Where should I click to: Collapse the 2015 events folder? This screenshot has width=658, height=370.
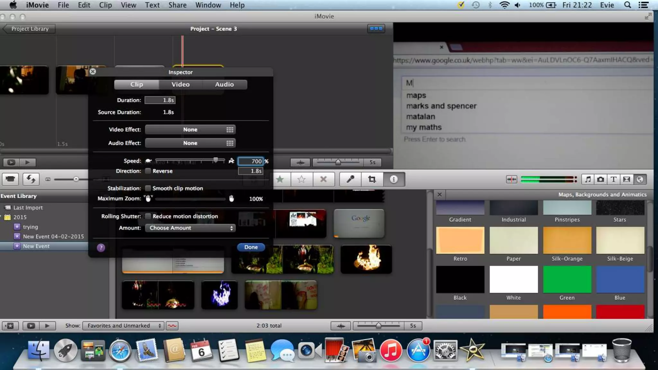pos(1,217)
